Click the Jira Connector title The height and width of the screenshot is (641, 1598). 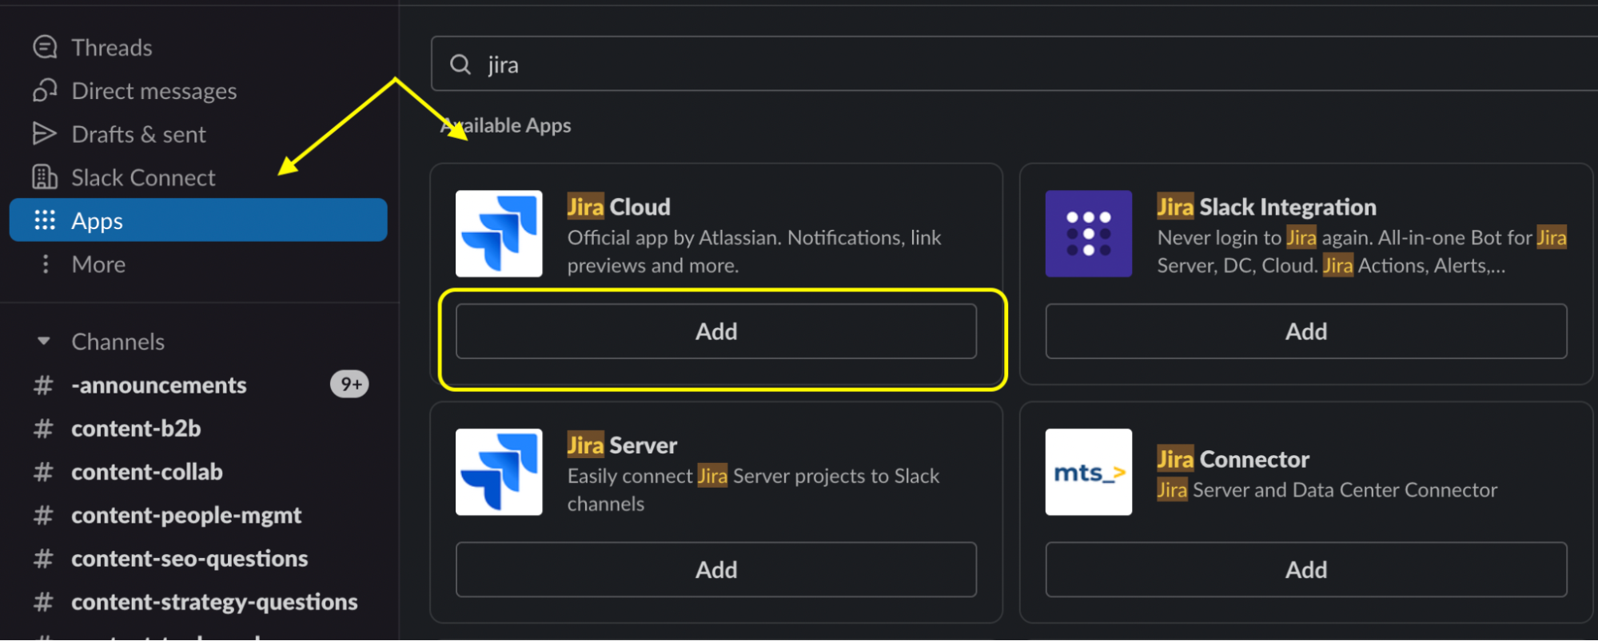coord(1233,459)
